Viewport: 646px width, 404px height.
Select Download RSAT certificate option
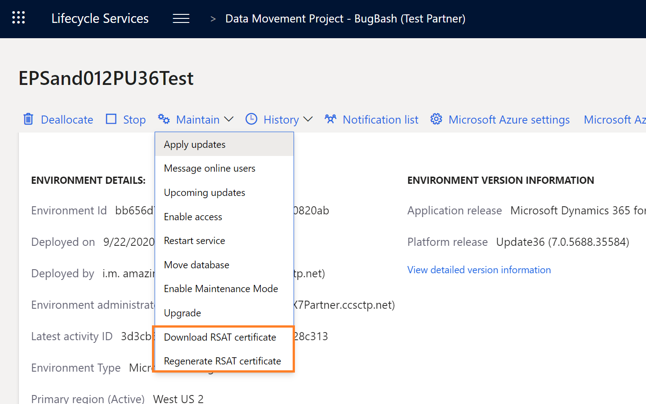[220, 337]
